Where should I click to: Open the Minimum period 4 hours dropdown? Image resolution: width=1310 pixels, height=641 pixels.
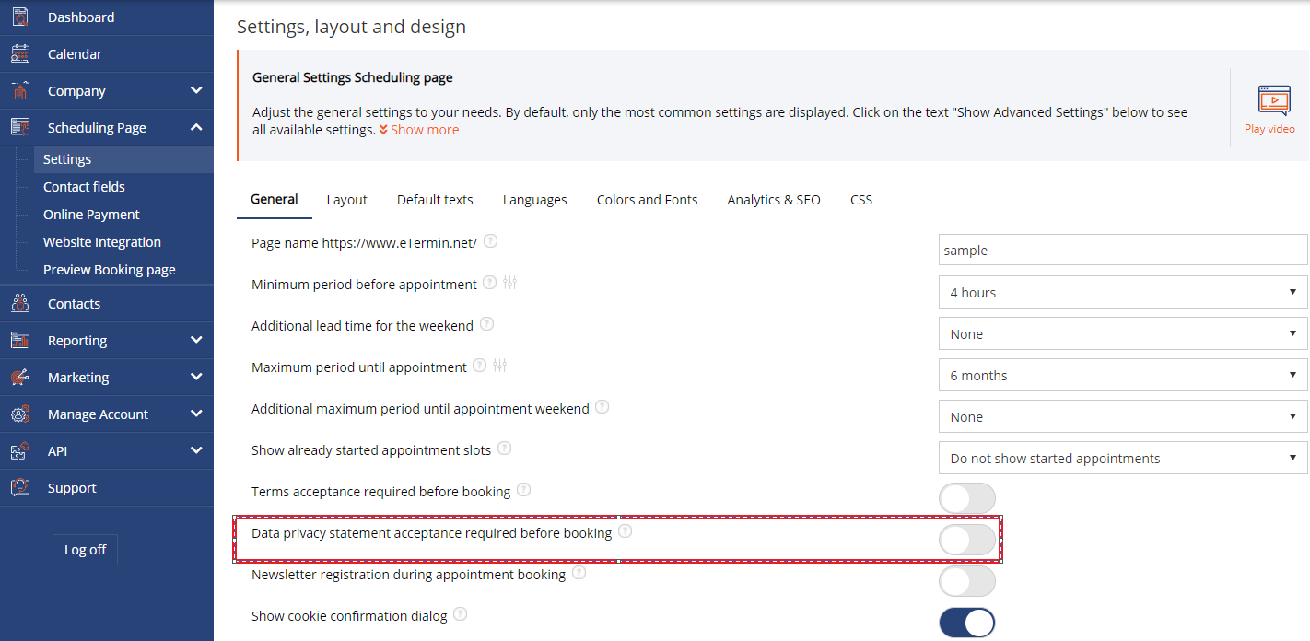pos(1123,292)
